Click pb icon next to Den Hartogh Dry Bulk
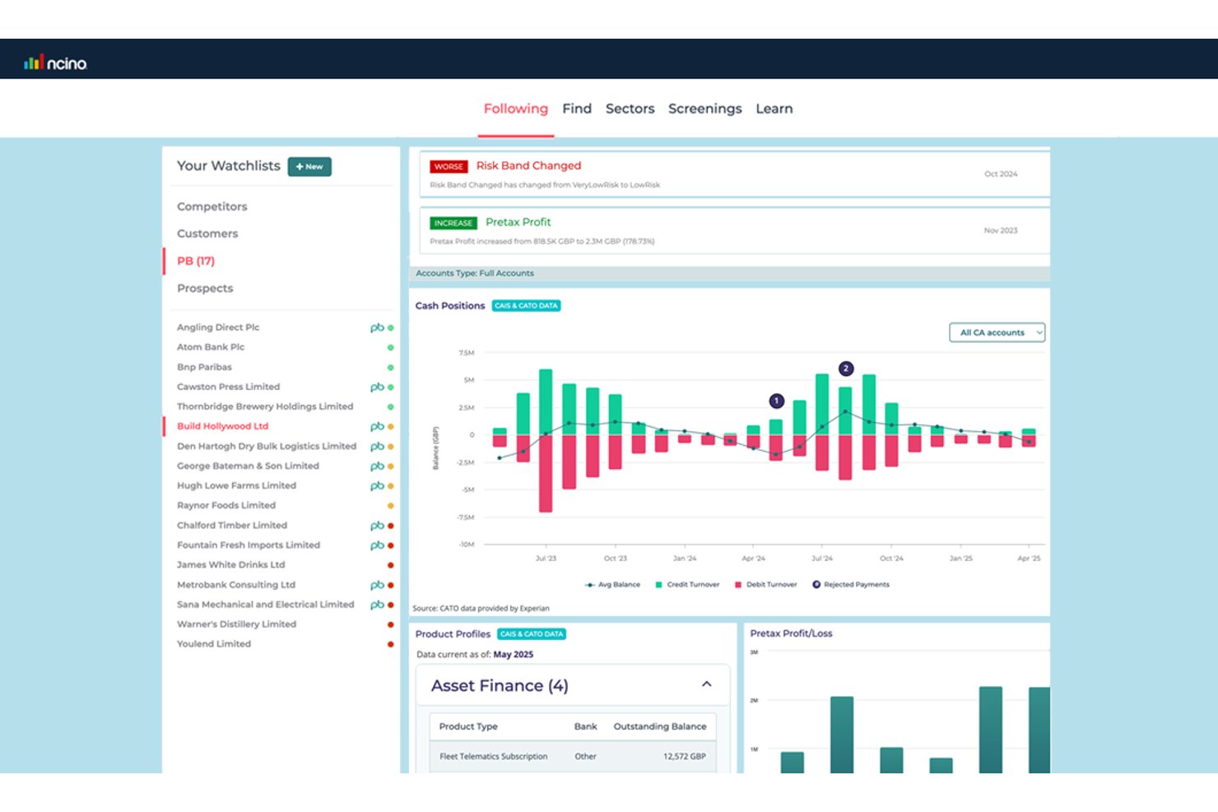 point(377,446)
